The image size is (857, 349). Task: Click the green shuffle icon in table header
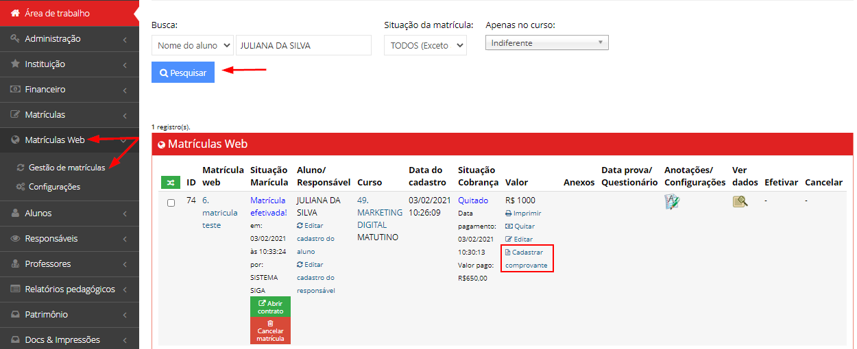tap(171, 183)
